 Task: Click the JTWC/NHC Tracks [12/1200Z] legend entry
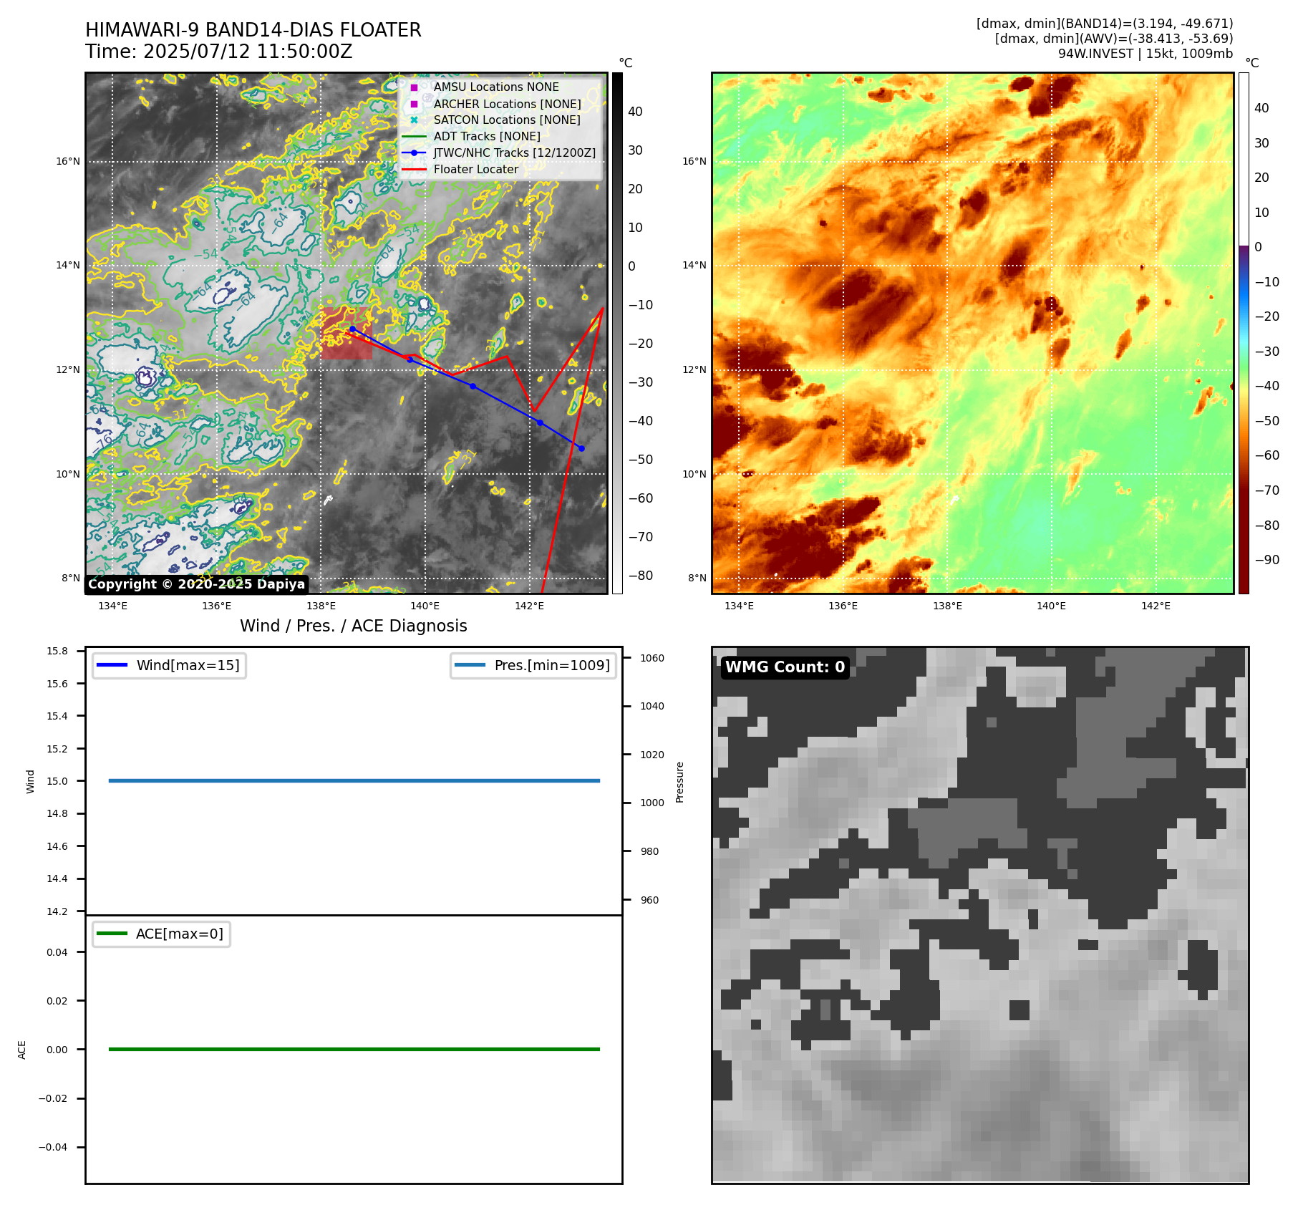pos(499,153)
